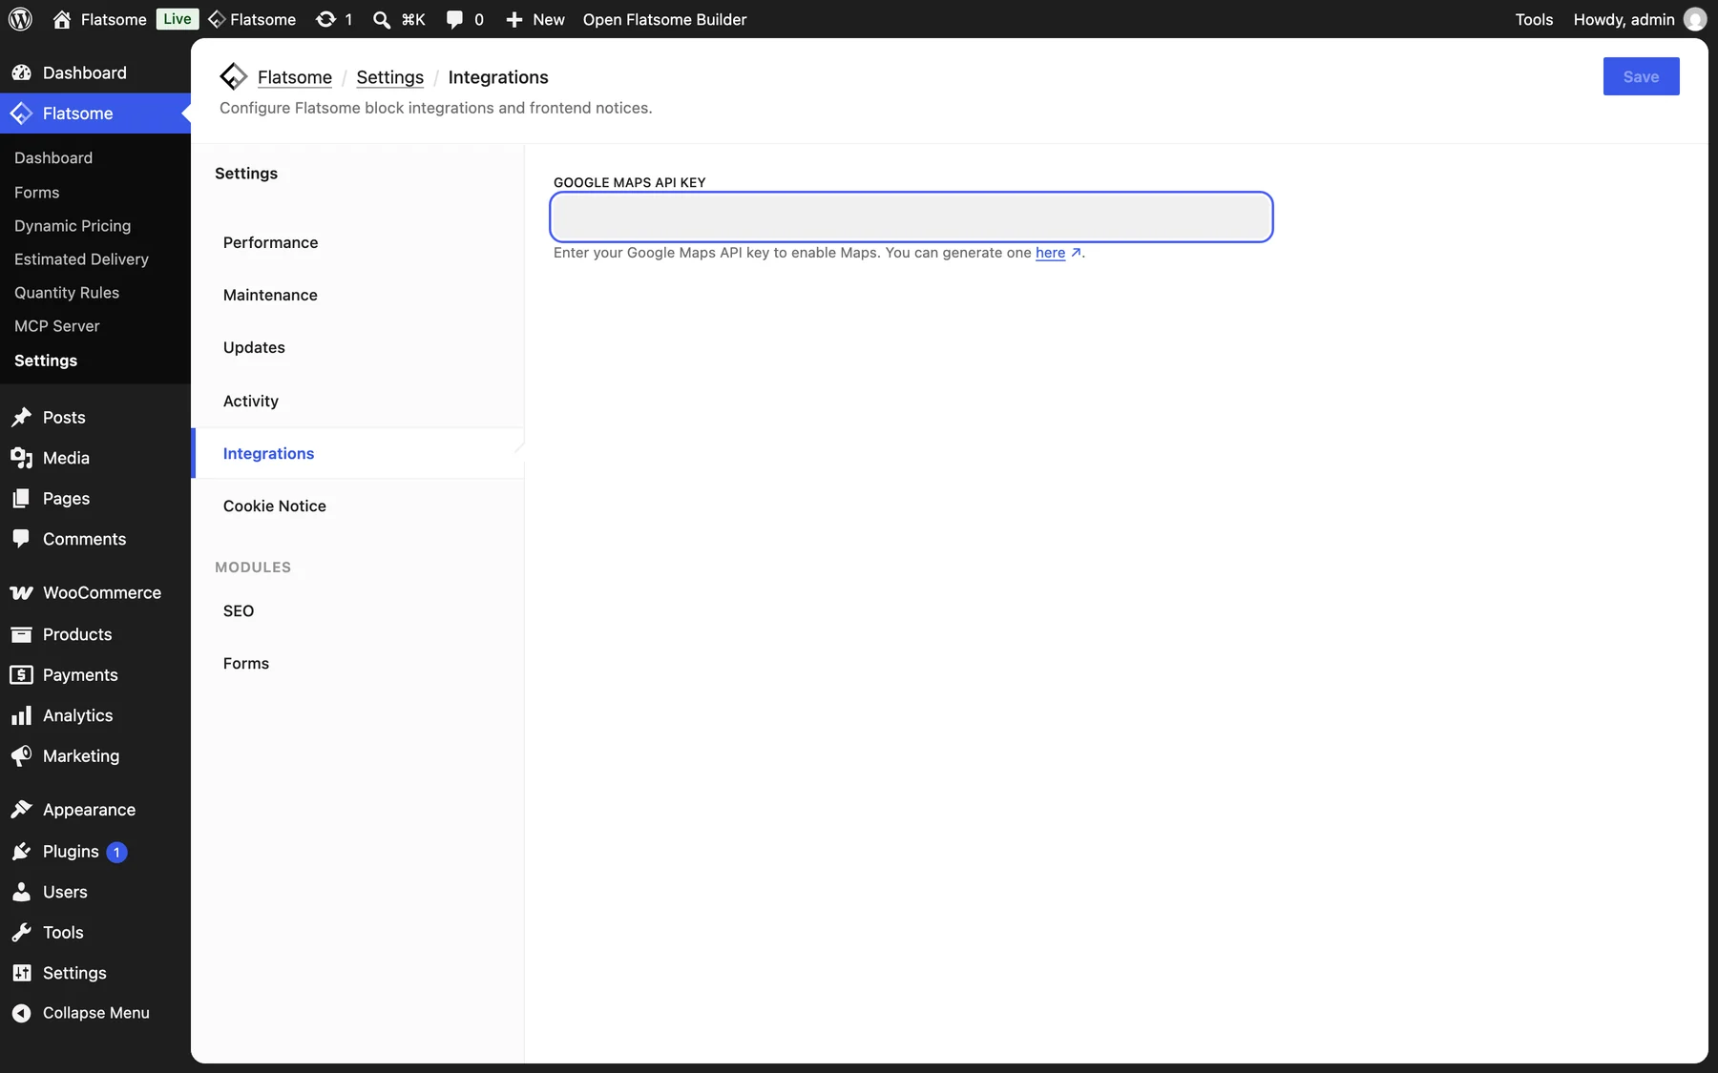This screenshot has width=1718, height=1073.
Task: Click the Flatsome diamond logo in breadcrumb
Action: (x=233, y=76)
